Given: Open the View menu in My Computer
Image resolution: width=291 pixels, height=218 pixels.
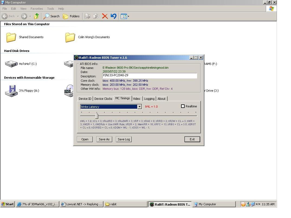Looking at the screenshot, I should (x=23, y=9).
